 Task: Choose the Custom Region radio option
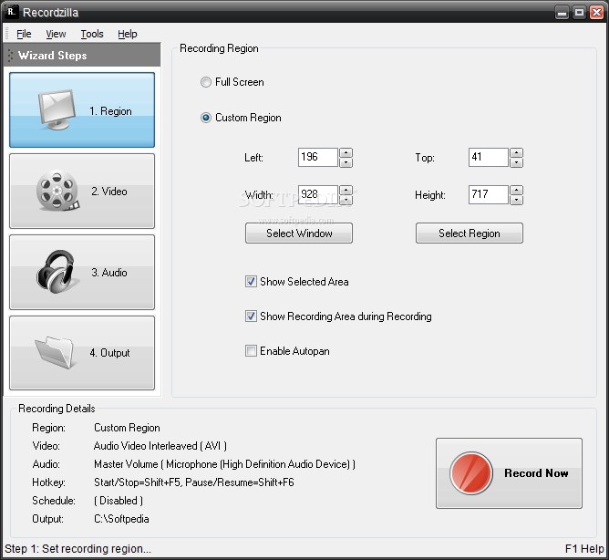(205, 118)
